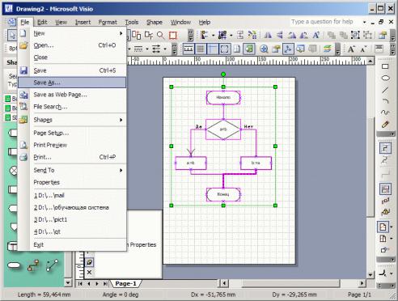398x301 pixels.
Task: Click the first page navigation arrow
Action: (80, 284)
